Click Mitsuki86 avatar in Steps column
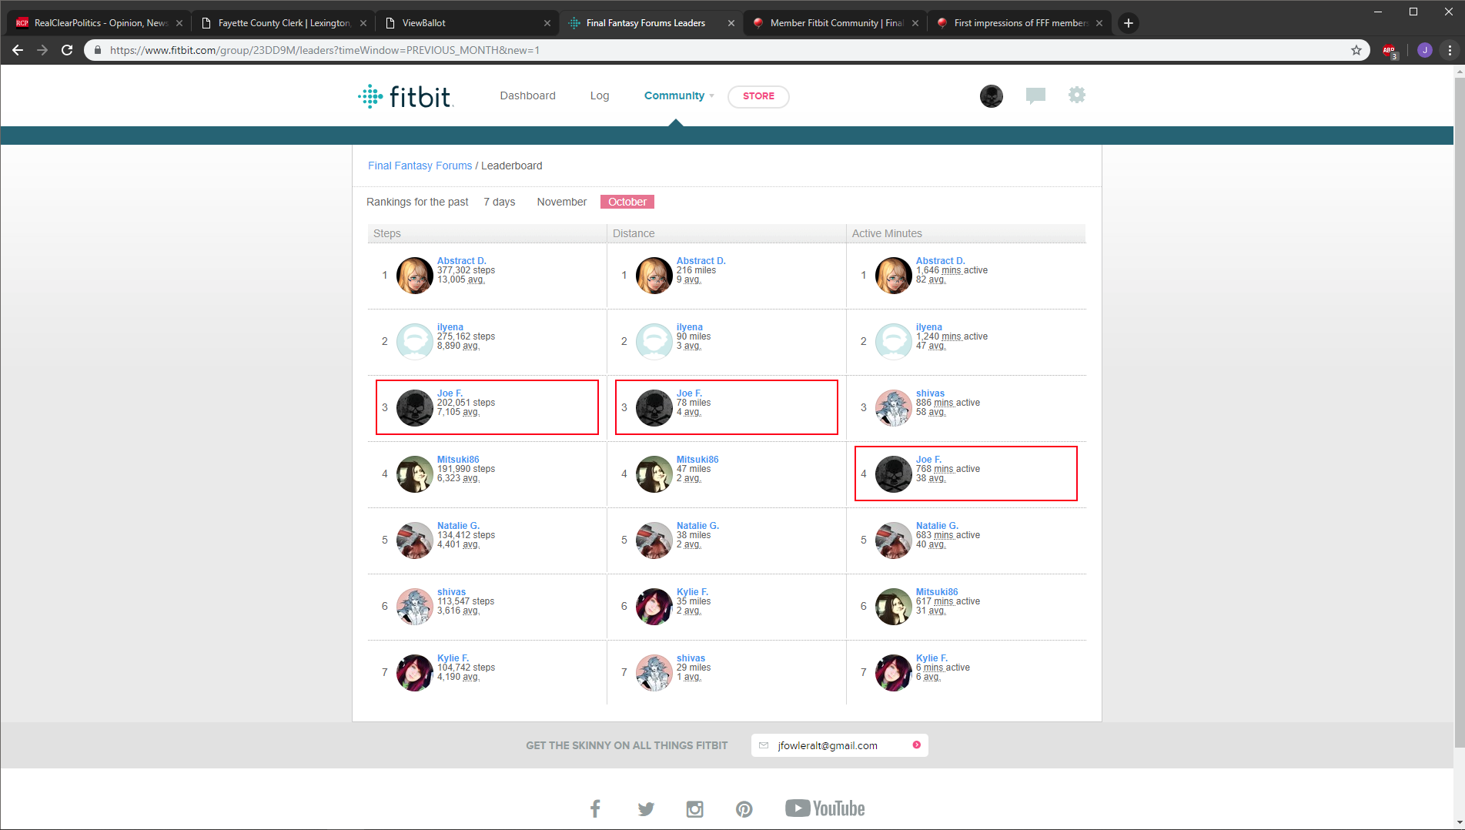Screen dimensions: 1465x830 tap(414, 474)
